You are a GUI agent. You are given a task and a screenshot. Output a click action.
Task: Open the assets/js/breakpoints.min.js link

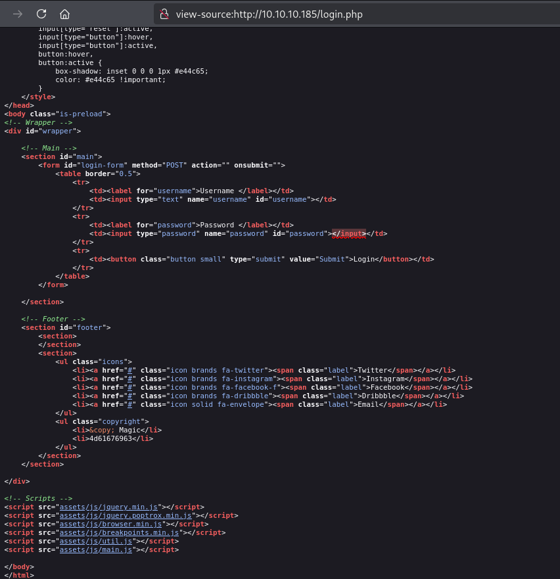tap(119, 532)
